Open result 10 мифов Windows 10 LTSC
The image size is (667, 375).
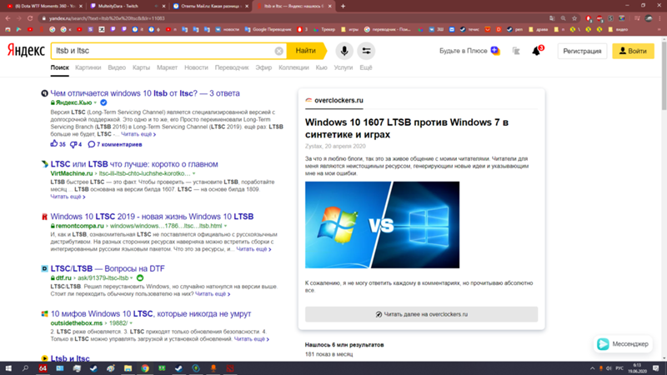[x=151, y=314]
